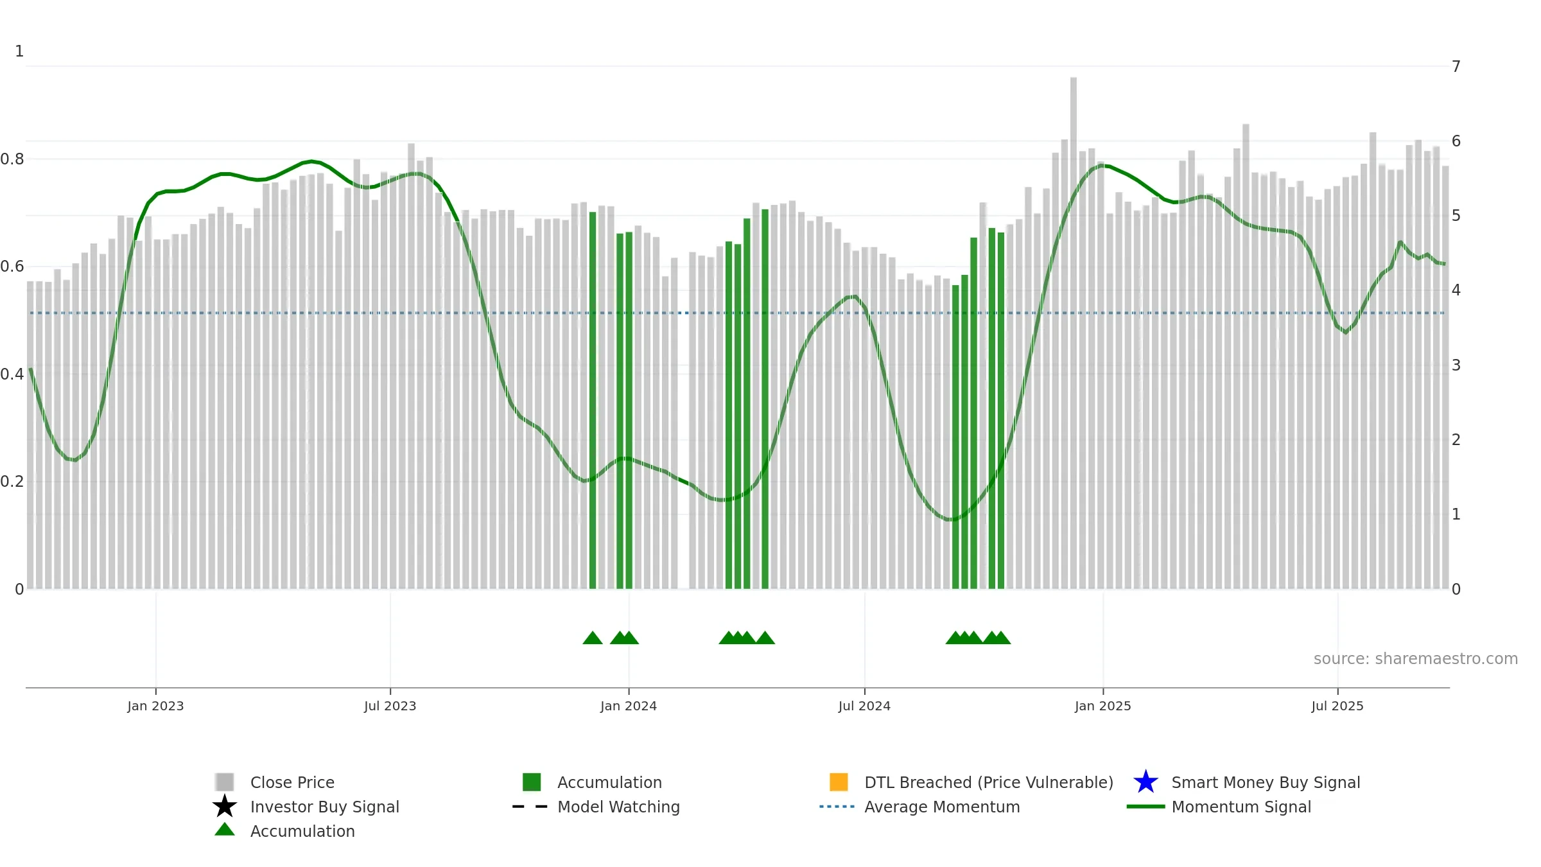1541x867 pixels.
Task: Click the first green accumulation bar before Jan 2024
Action: [x=593, y=400]
